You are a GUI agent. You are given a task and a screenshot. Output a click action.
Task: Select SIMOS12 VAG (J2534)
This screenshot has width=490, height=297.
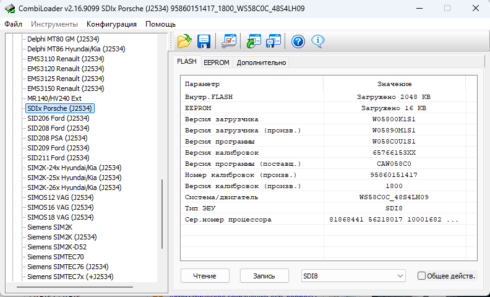(x=60, y=197)
